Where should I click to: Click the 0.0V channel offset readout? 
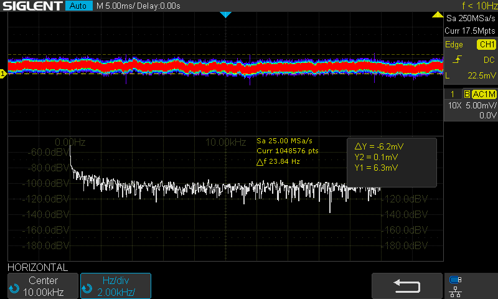(x=487, y=115)
